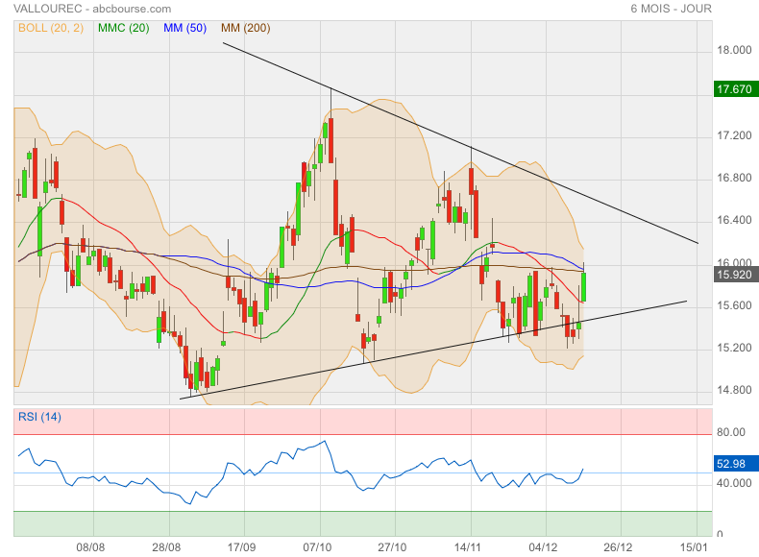Click the 16.400 price axis label

coord(734,220)
